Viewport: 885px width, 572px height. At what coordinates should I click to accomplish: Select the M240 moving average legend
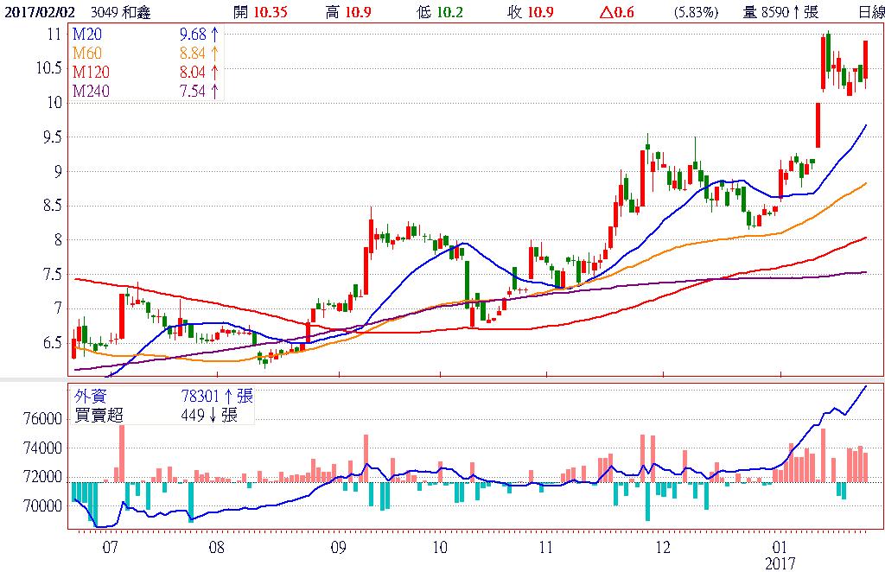[90, 92]
